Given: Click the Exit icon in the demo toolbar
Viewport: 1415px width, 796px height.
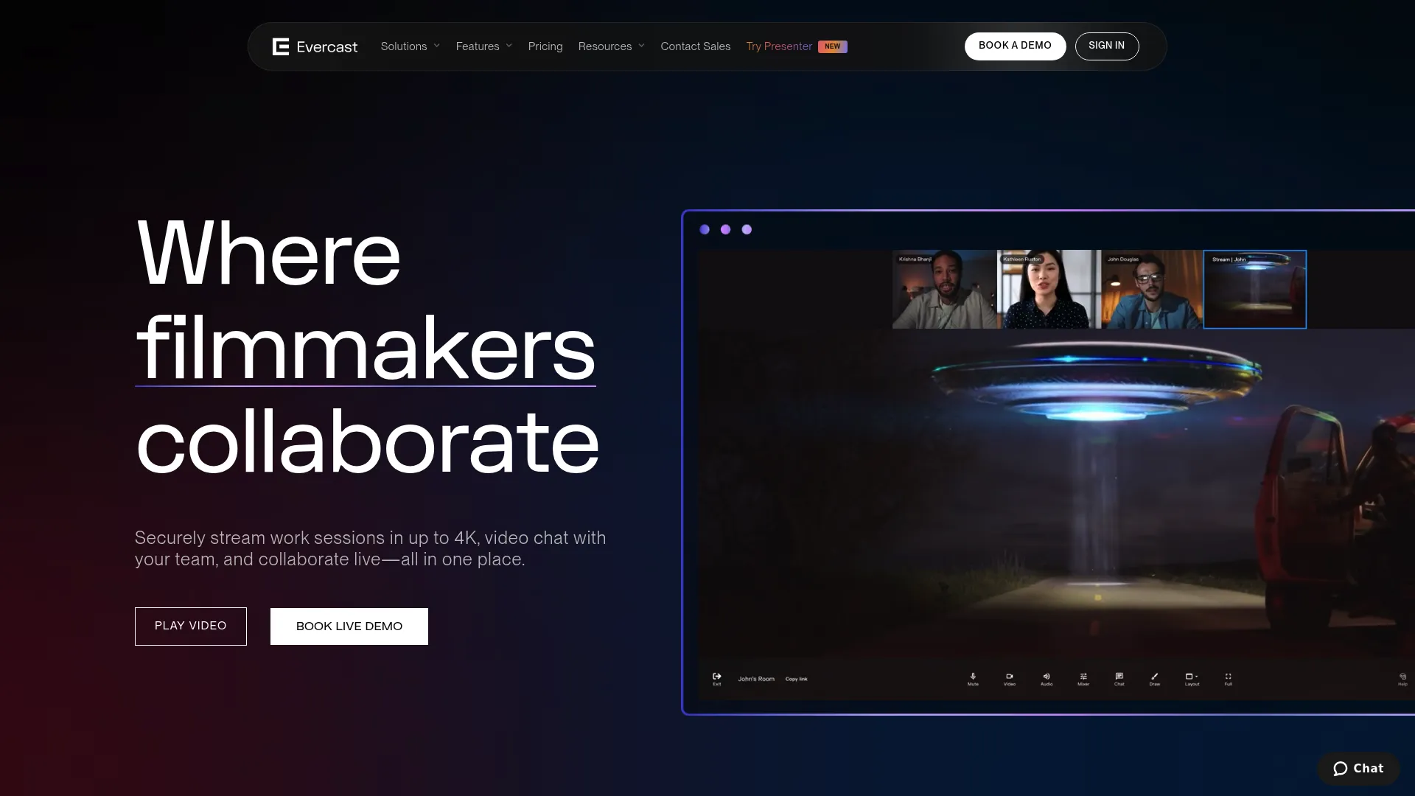Looking at the screenshot, I should 716,678.
